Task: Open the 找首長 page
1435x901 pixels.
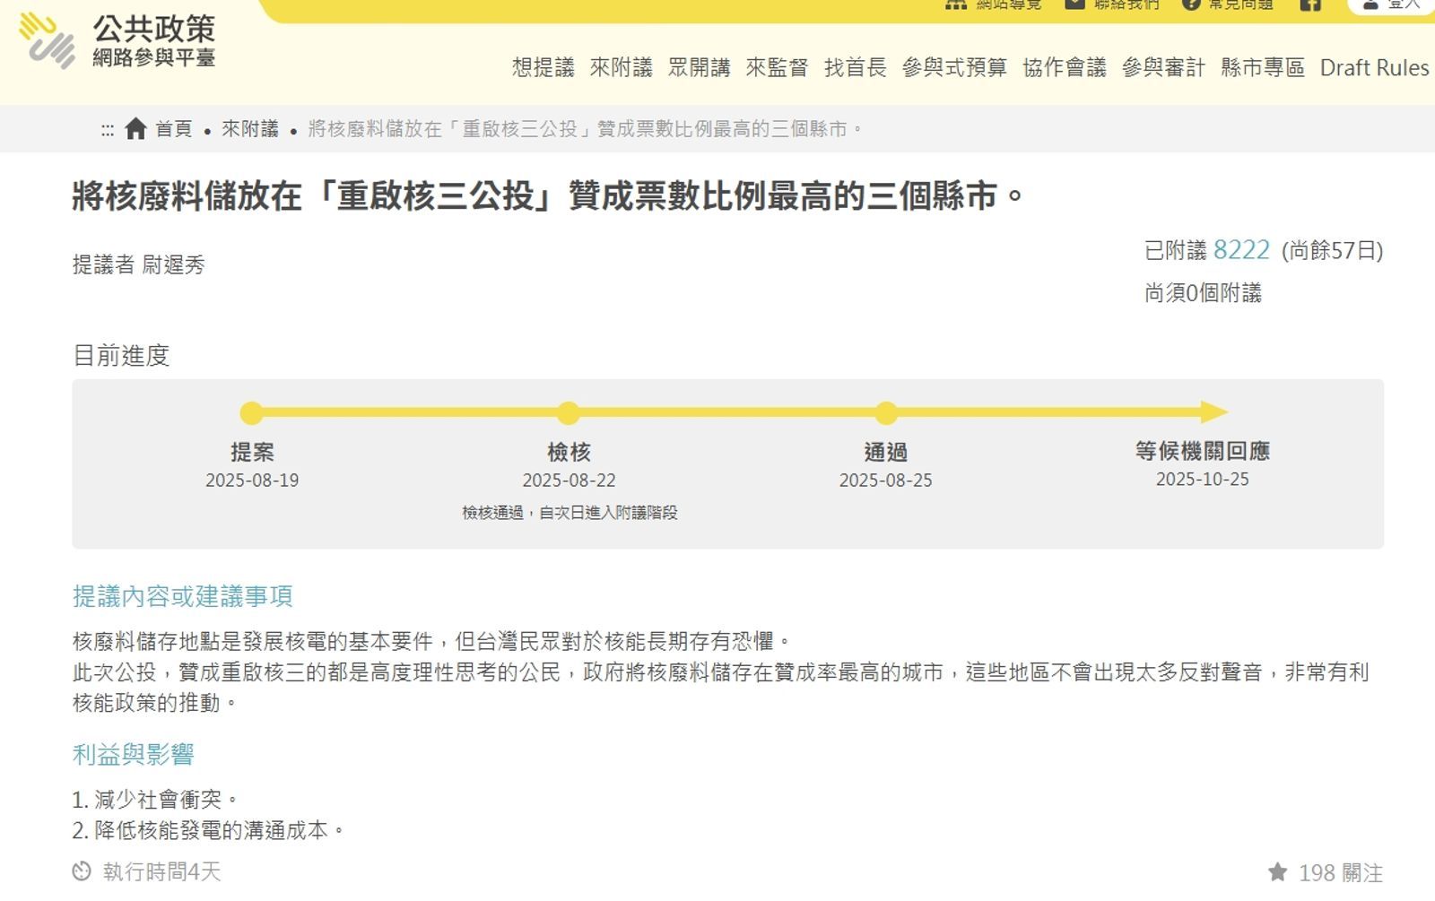Action: coord(857,67)
